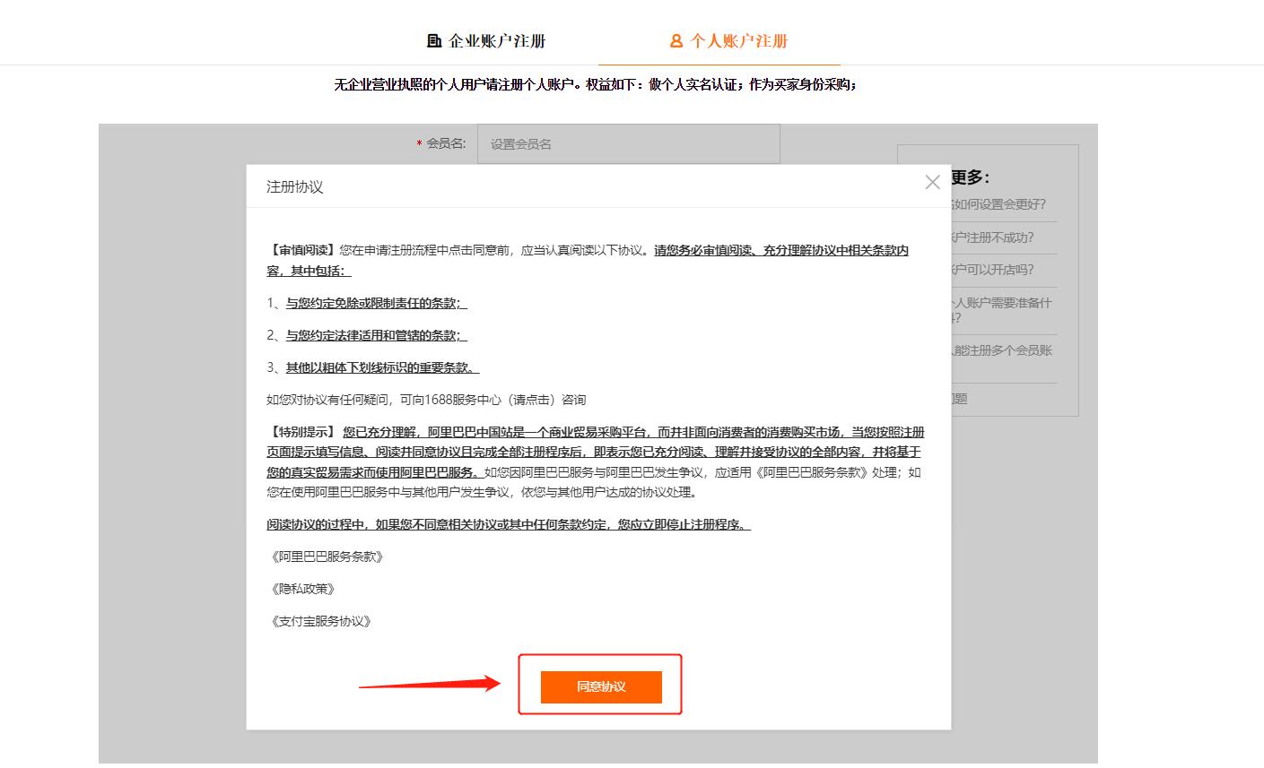
Task: Click the sidebar question ending 注册不成功?
Action: click(x=992, y=237)
